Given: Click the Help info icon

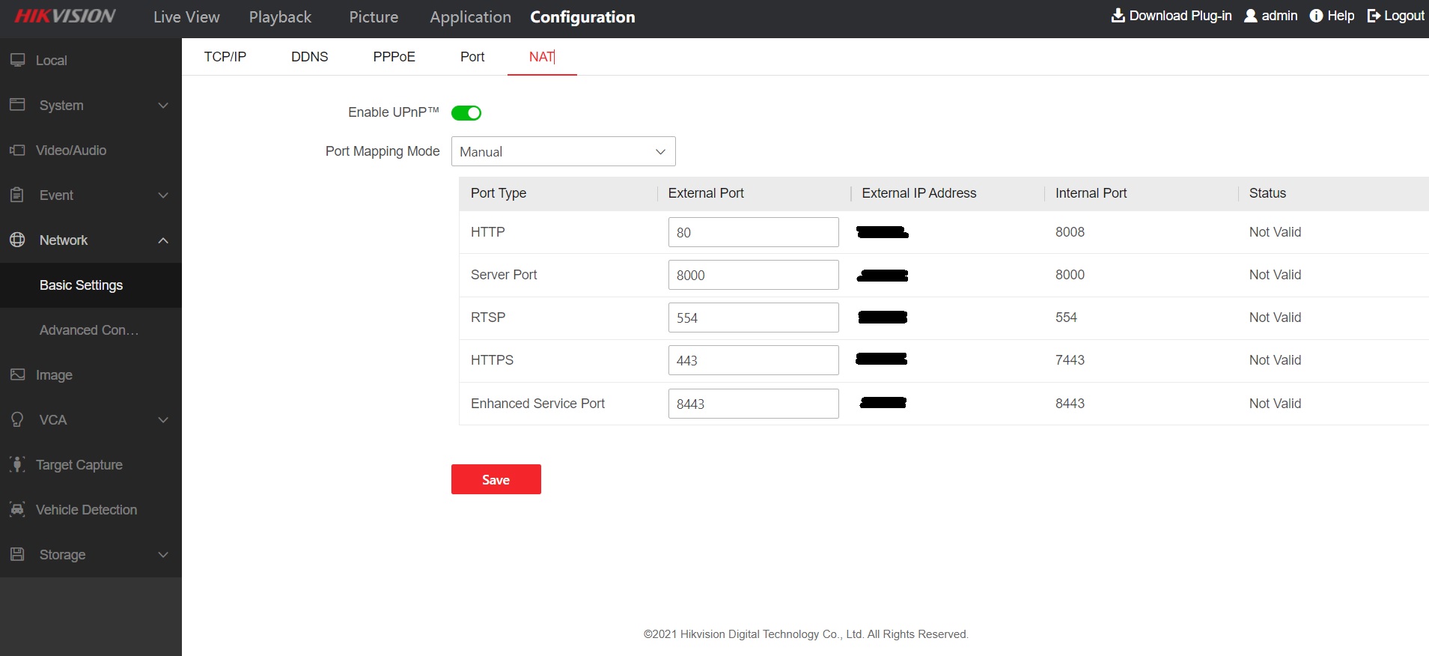Looking at the screenshot, I should click(x=1316, y=16).
